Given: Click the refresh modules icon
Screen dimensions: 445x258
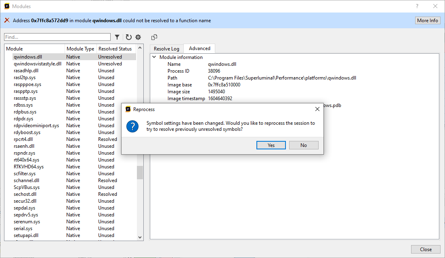Looking at the screenshot, I should (x=128, y=37).
